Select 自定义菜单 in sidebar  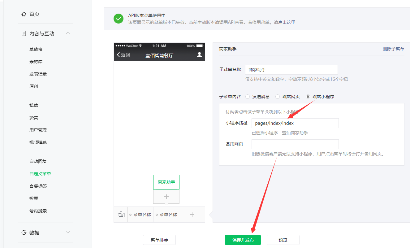[x=40, y=174]
